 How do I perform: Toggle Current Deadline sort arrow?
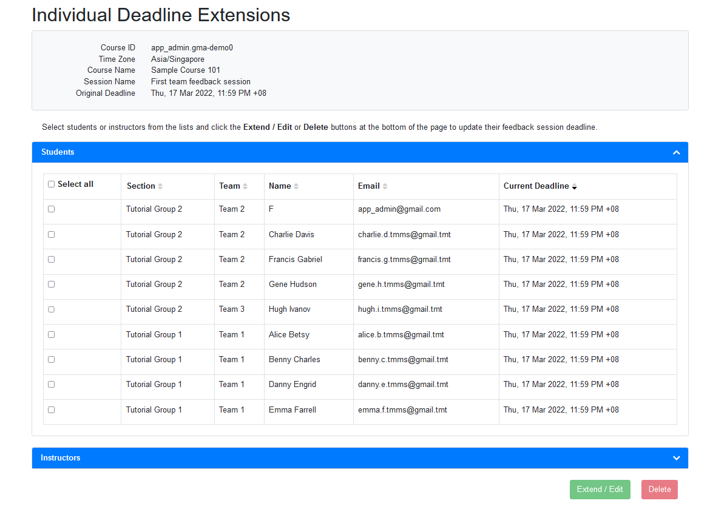[x=574, y=186]
